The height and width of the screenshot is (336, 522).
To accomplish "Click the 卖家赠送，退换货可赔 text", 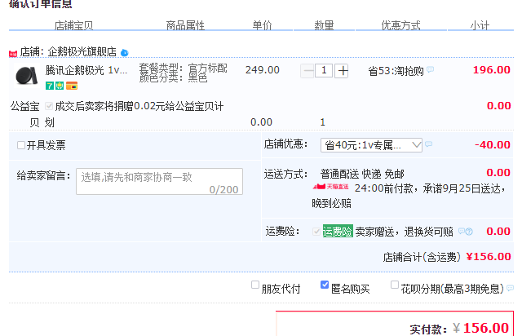I will (405, 232).
